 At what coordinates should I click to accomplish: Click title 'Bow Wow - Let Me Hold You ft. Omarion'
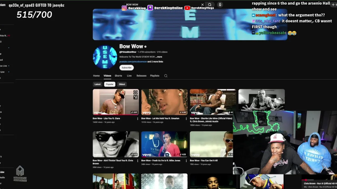click(160, 118)
